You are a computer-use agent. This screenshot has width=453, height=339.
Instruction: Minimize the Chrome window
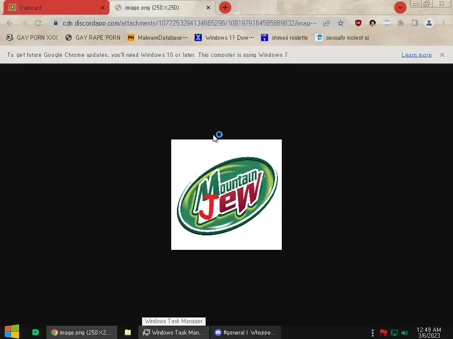[416, 4]
